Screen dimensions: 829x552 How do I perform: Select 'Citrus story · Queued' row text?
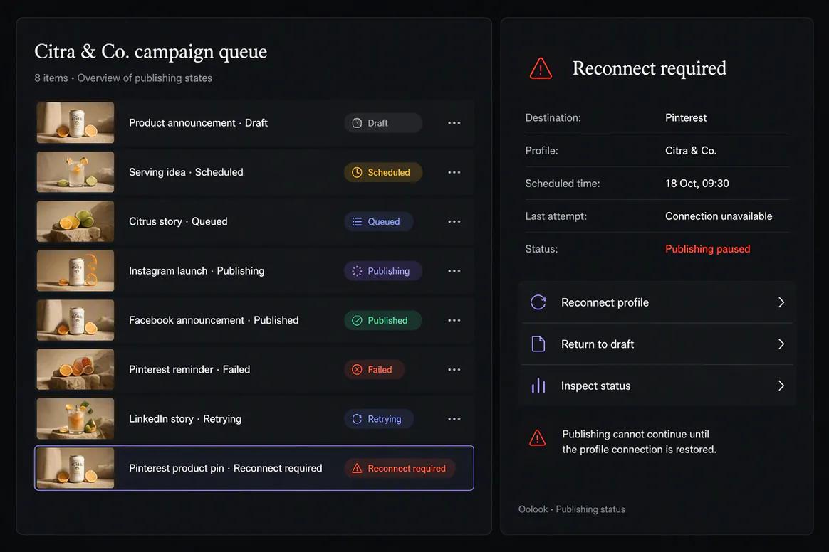point(178,222)
